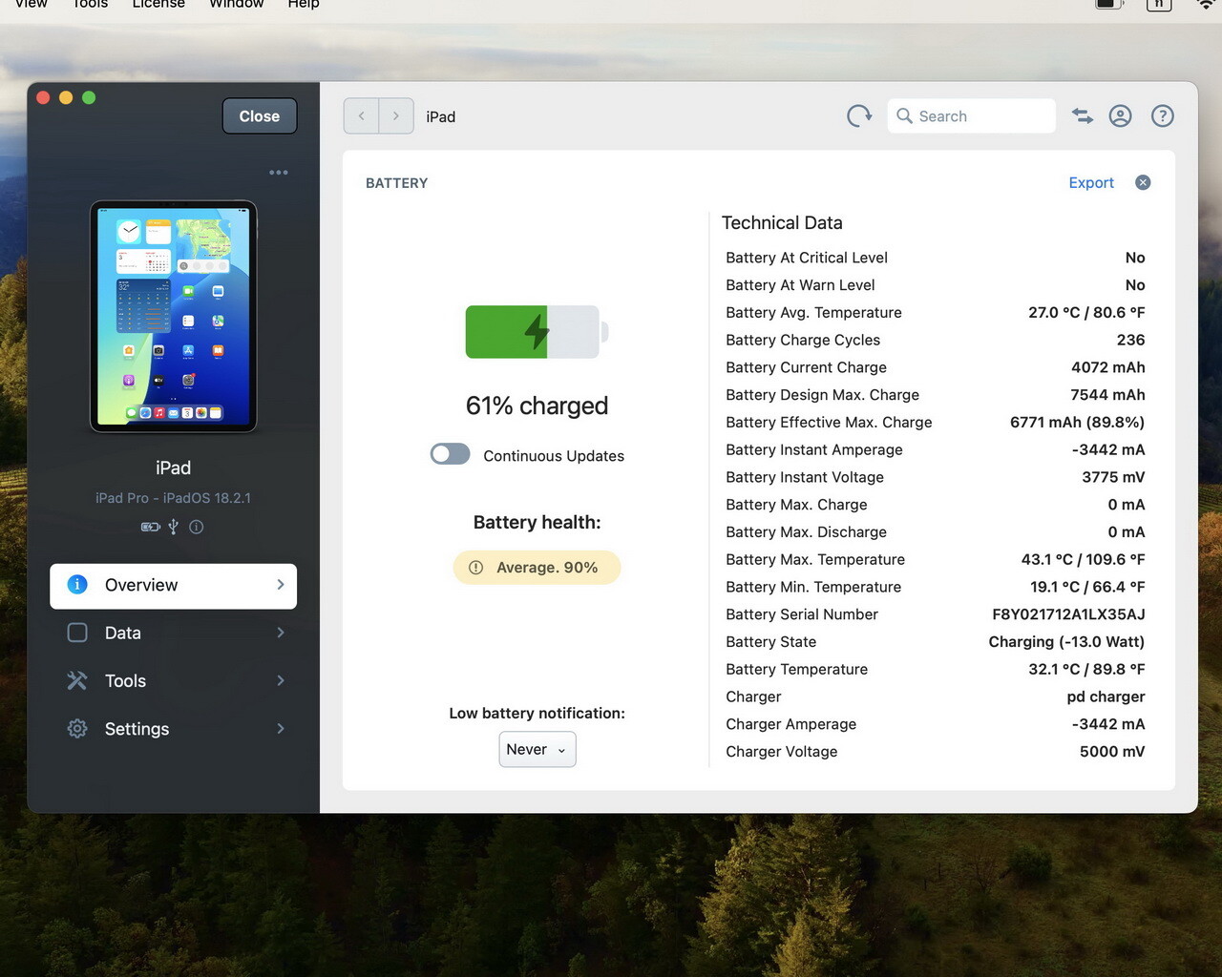Click the warning icon in battery health badge

(x=475, y=568)
